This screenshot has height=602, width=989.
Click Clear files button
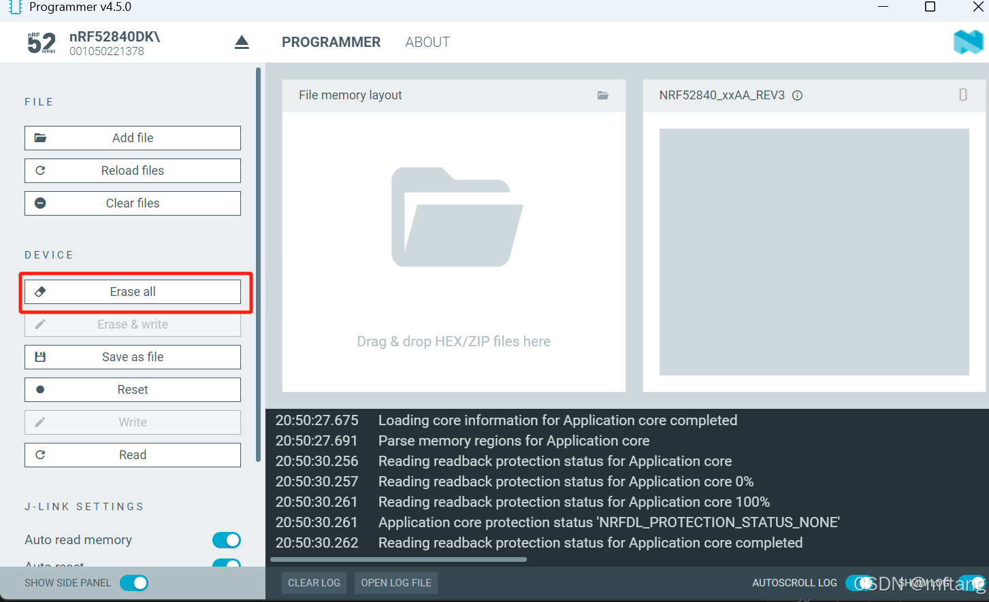(133, 203)
